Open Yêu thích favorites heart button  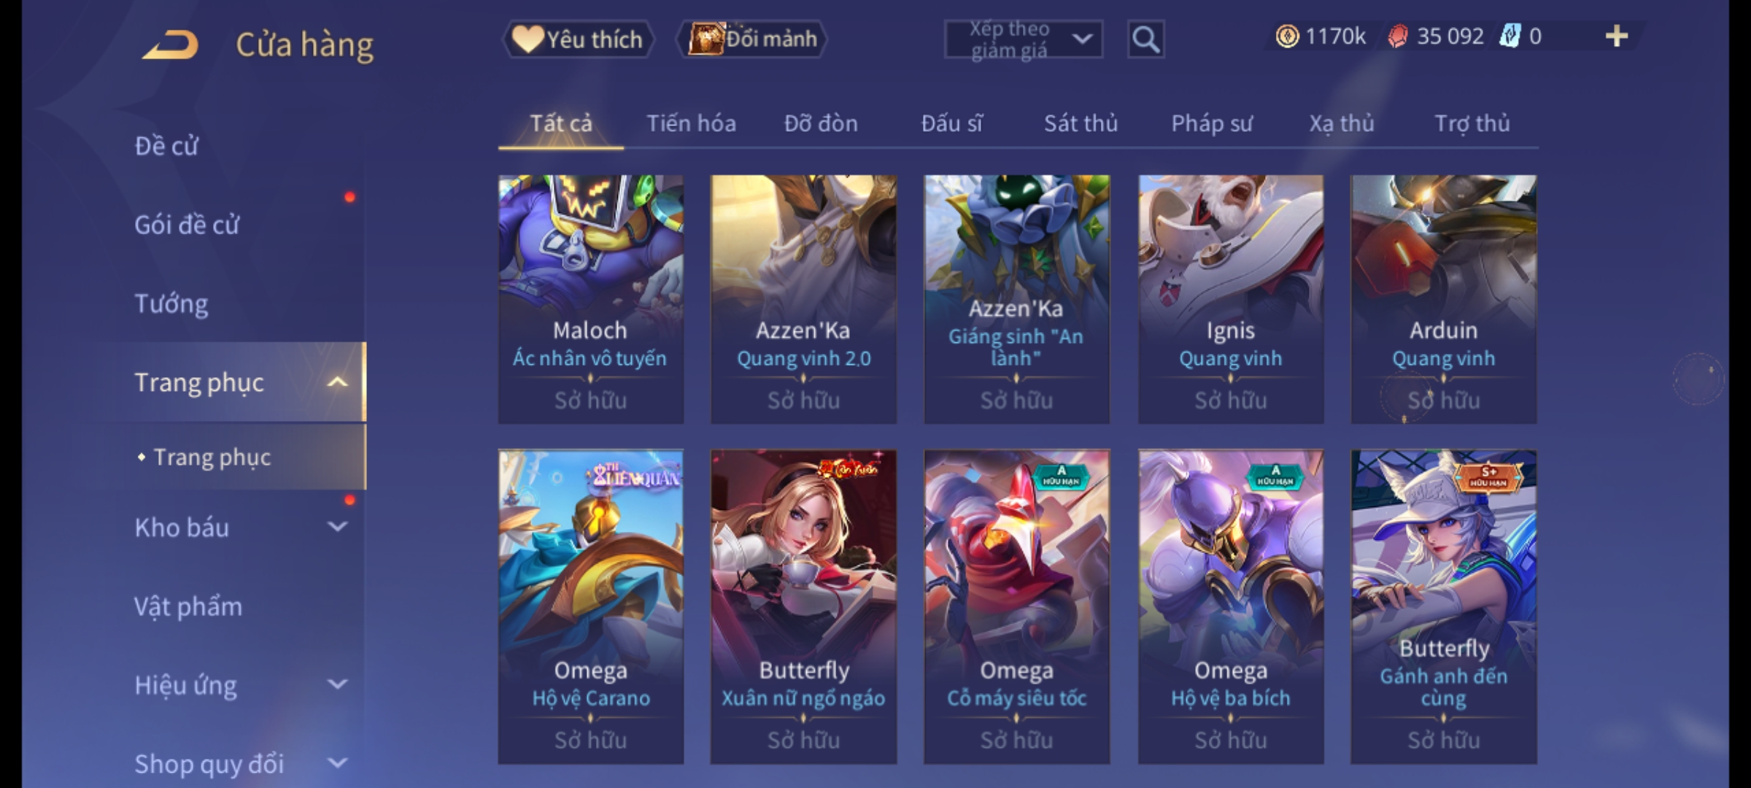point(578,39)
